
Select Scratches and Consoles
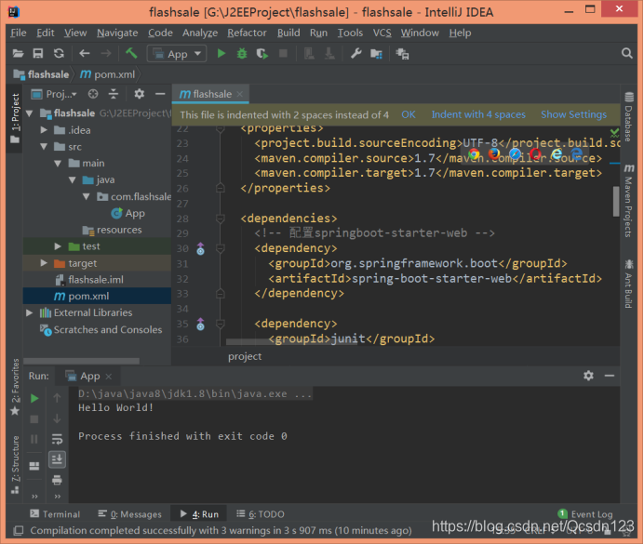click(101, 329)
